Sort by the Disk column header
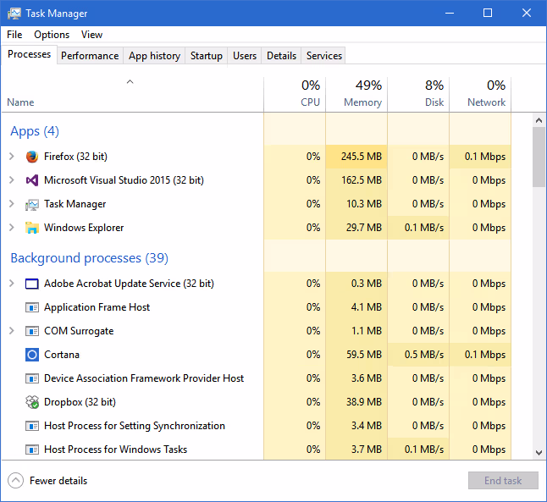This screenshot has width=547, height=502. tap(418, 94)
